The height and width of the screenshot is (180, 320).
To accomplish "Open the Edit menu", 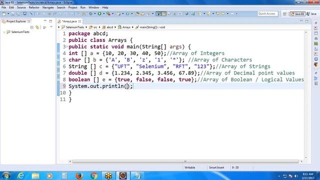I will 11,7.
